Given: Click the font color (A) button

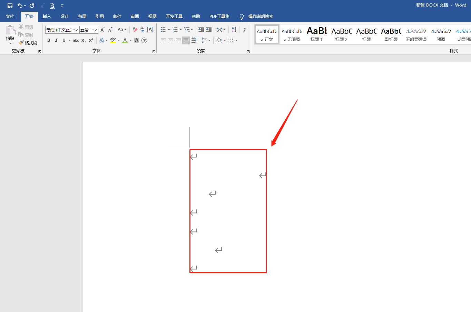Looking at the screenshot, I should pos(125,40).
